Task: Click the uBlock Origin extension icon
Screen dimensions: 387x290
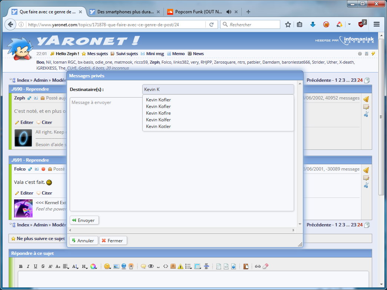Action: 362,24
